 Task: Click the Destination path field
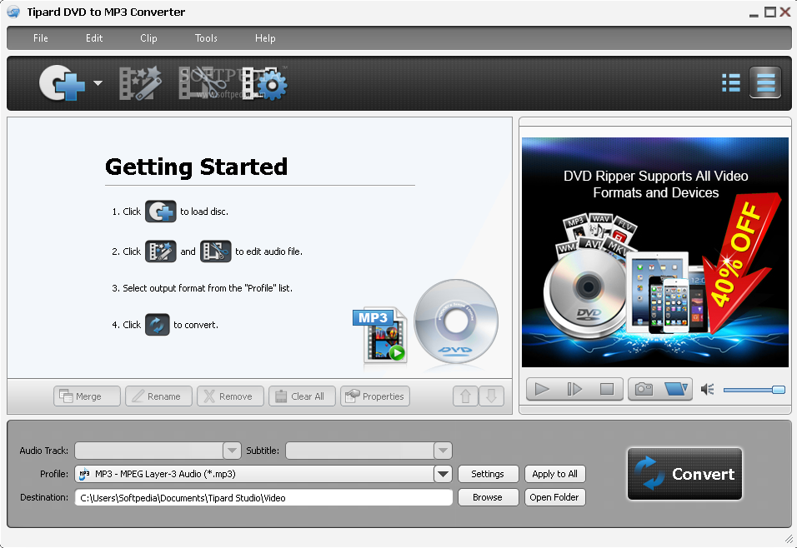263,498
